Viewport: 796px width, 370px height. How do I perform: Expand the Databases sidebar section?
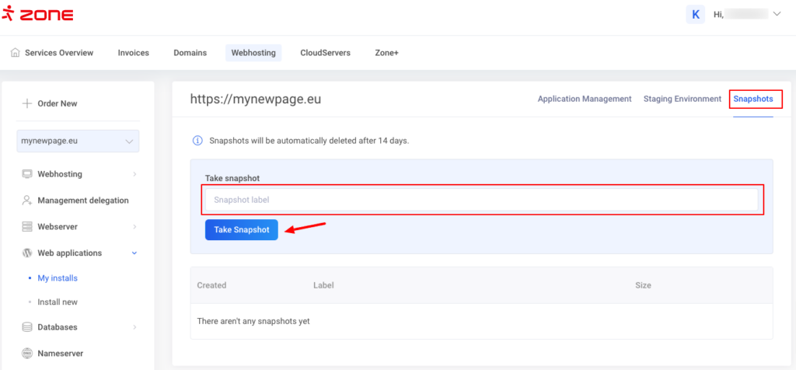[134, 327]
